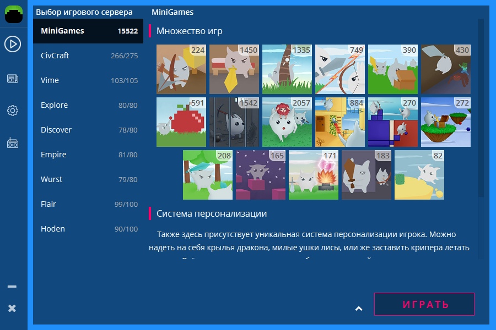Close the launcher with X icon
The height and width of the screenshot is (330, 496).
(x=12, y=308)
